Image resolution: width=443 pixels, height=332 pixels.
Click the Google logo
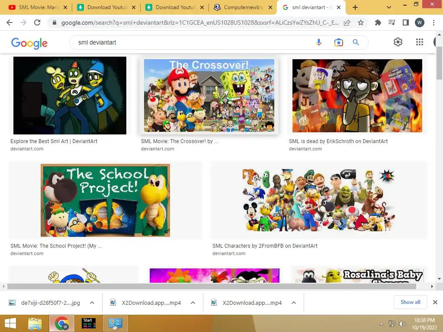[x=29, y=43]
